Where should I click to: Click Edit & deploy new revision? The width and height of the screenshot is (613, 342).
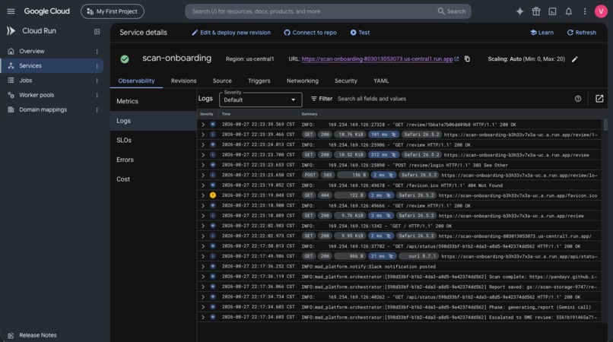click(x=231, y=33)
